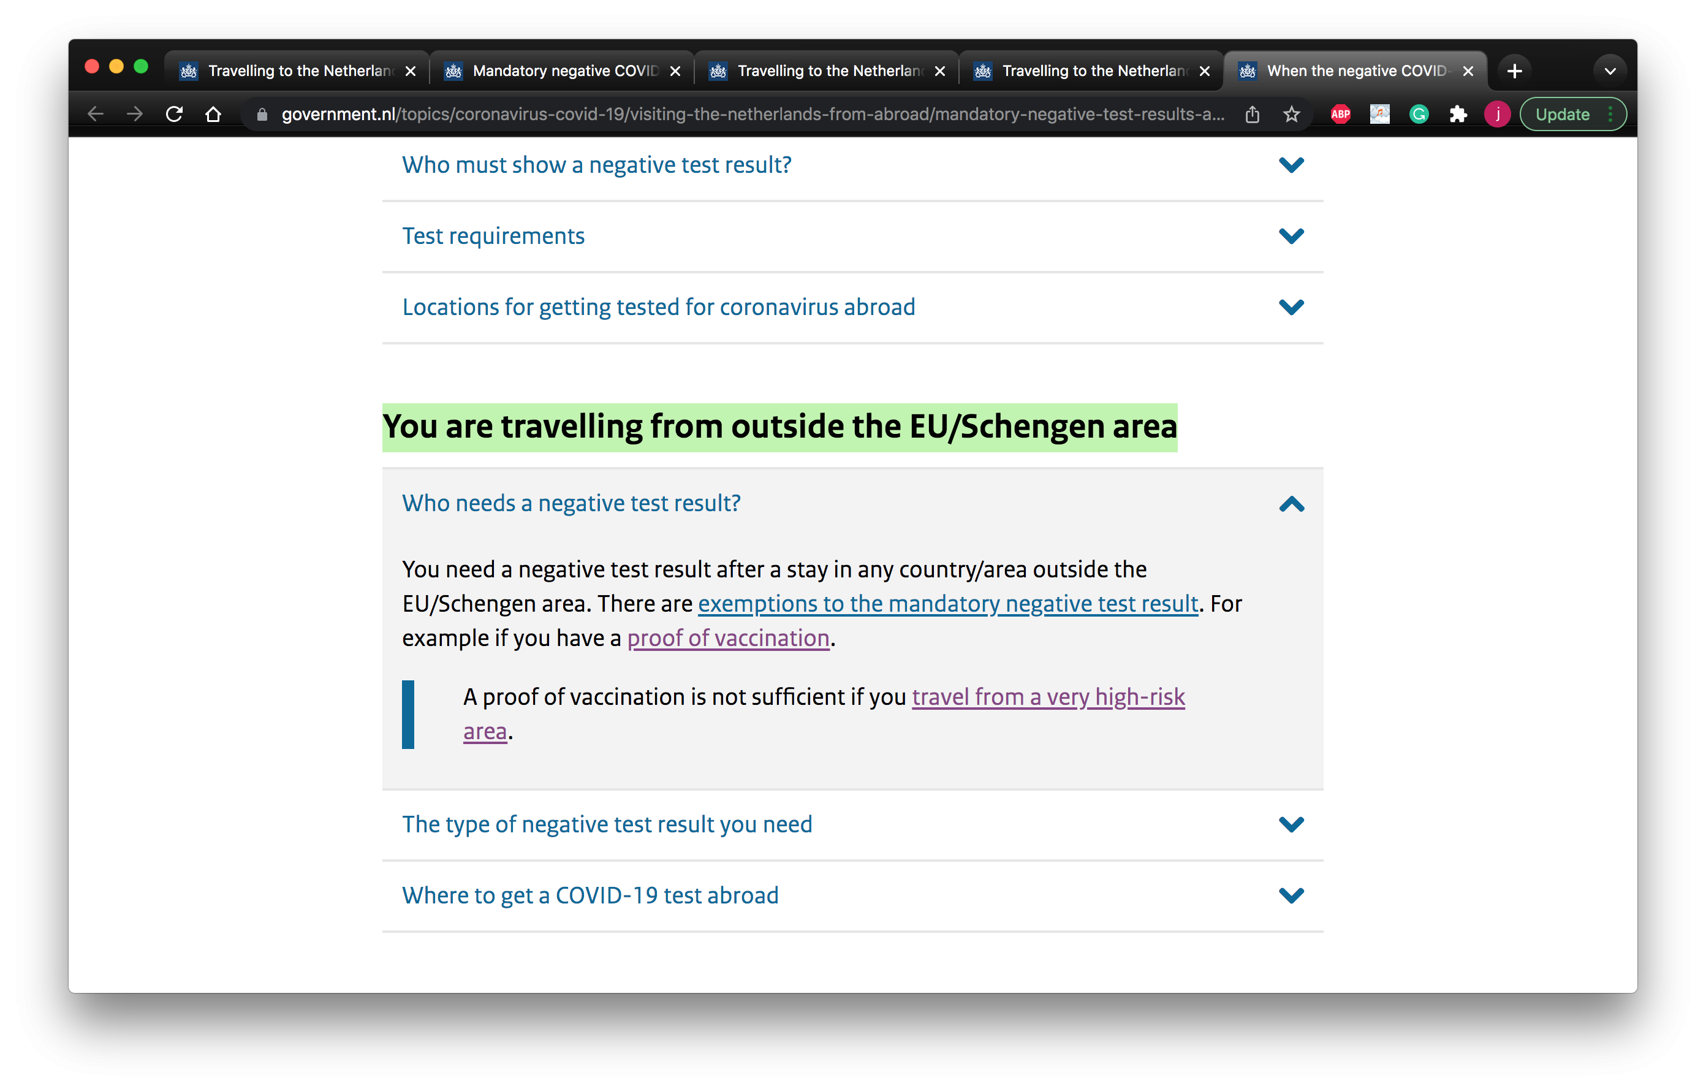Follow the 'proof of vaccination' link
The width and height of the screenshot is (1706, 1091).
pos(729,638)
